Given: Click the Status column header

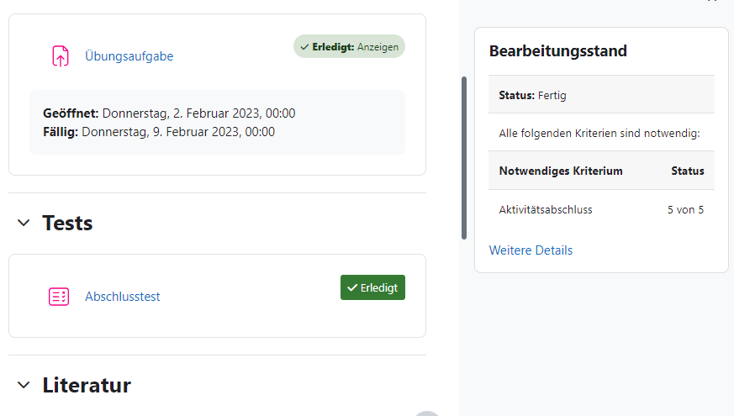Looking at the screenshot, I should coord(687,171).
